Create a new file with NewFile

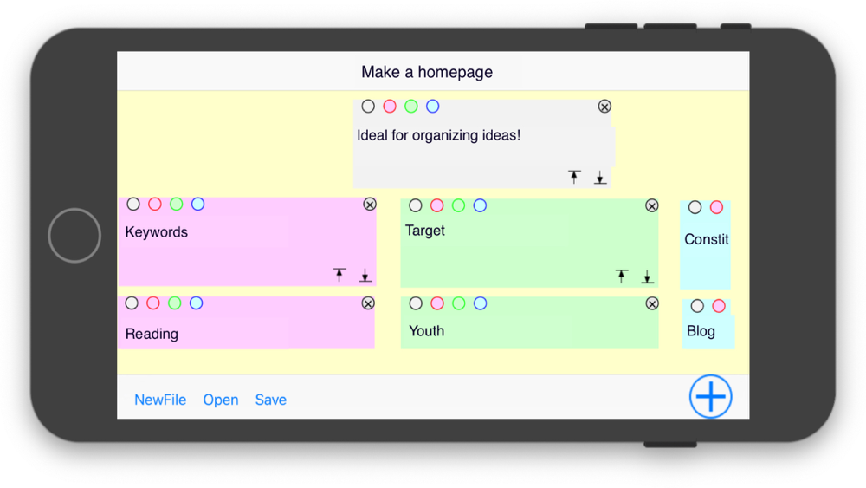point(160,400)
